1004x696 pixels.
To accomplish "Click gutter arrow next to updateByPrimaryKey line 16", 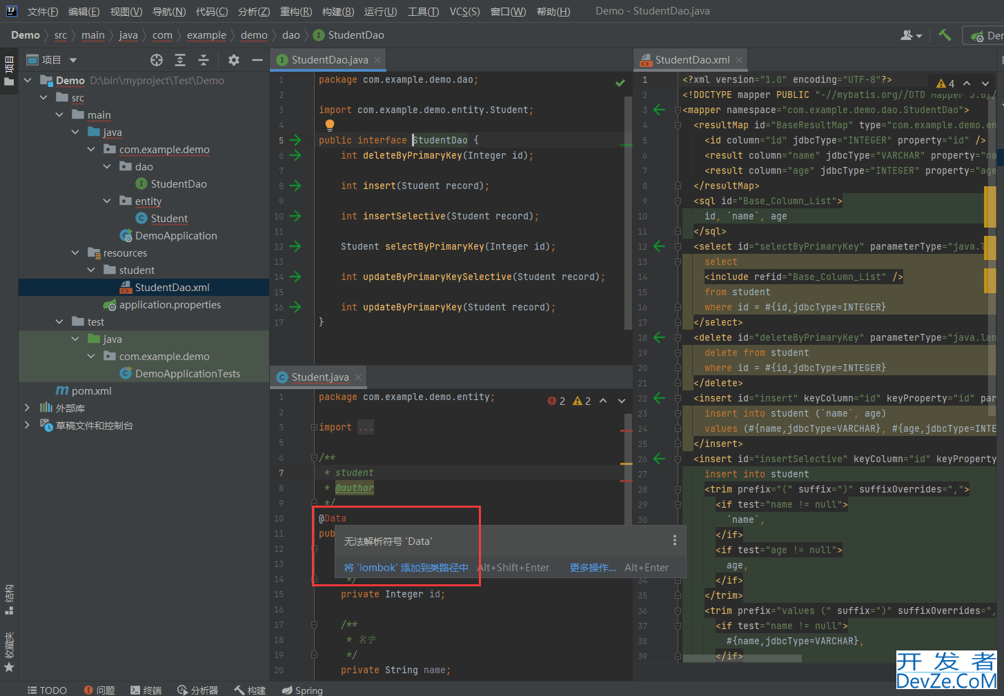I will [295, 307].
